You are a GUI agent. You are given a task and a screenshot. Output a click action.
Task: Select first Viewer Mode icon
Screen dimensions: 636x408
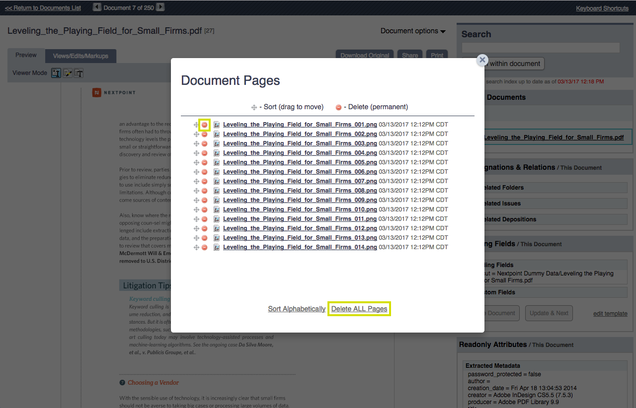point(56,73)
